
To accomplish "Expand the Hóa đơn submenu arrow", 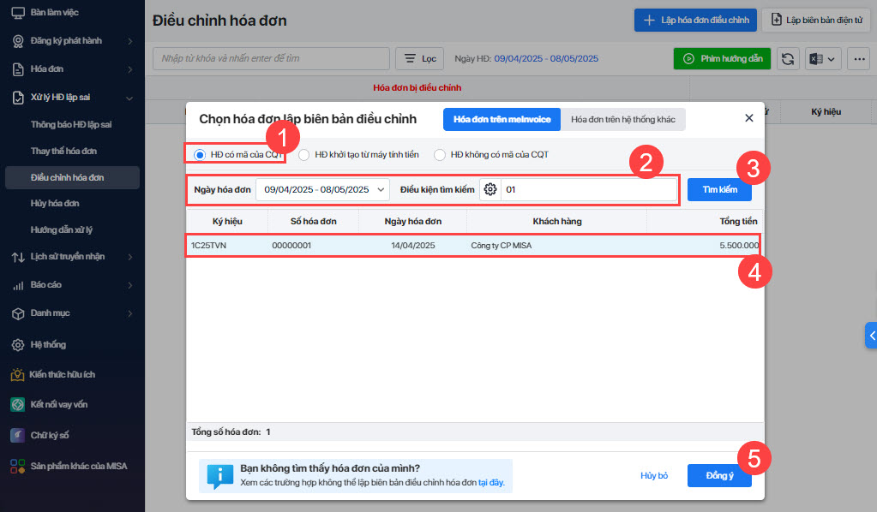I will click(129, 70).
